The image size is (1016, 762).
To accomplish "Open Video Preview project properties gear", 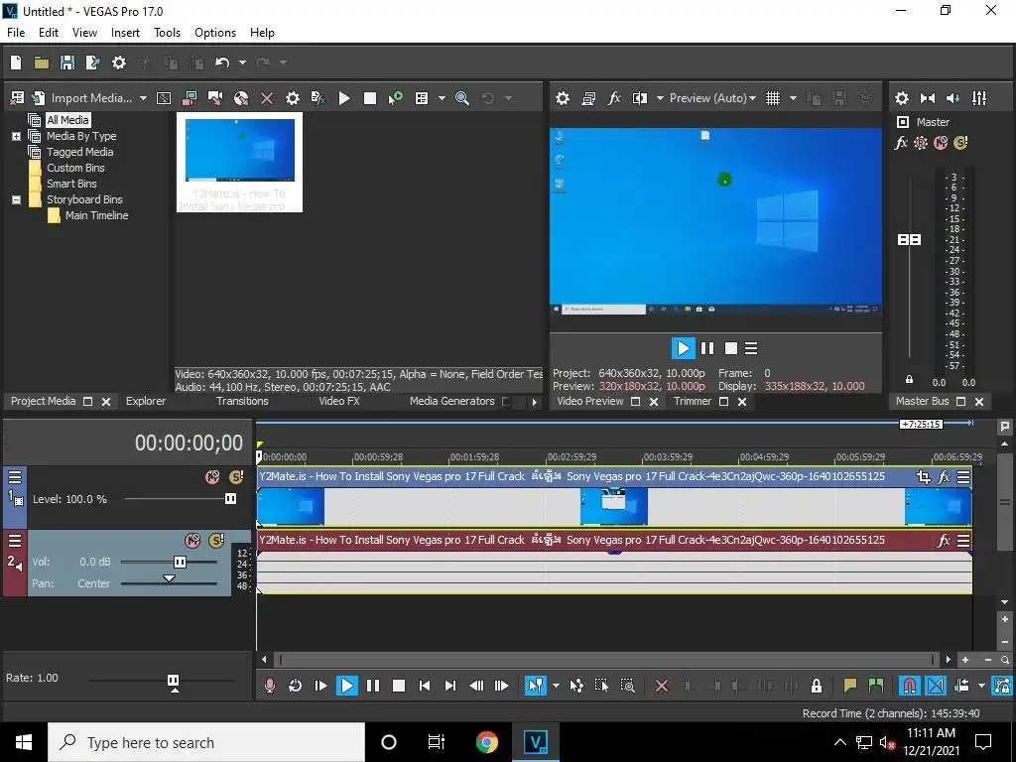I will point(563,98).
